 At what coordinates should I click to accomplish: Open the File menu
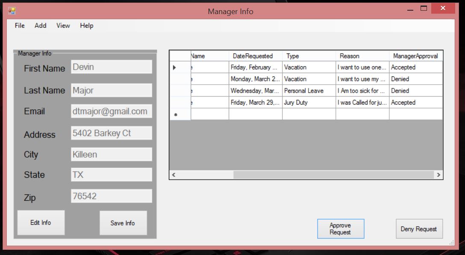pos(20,26)
